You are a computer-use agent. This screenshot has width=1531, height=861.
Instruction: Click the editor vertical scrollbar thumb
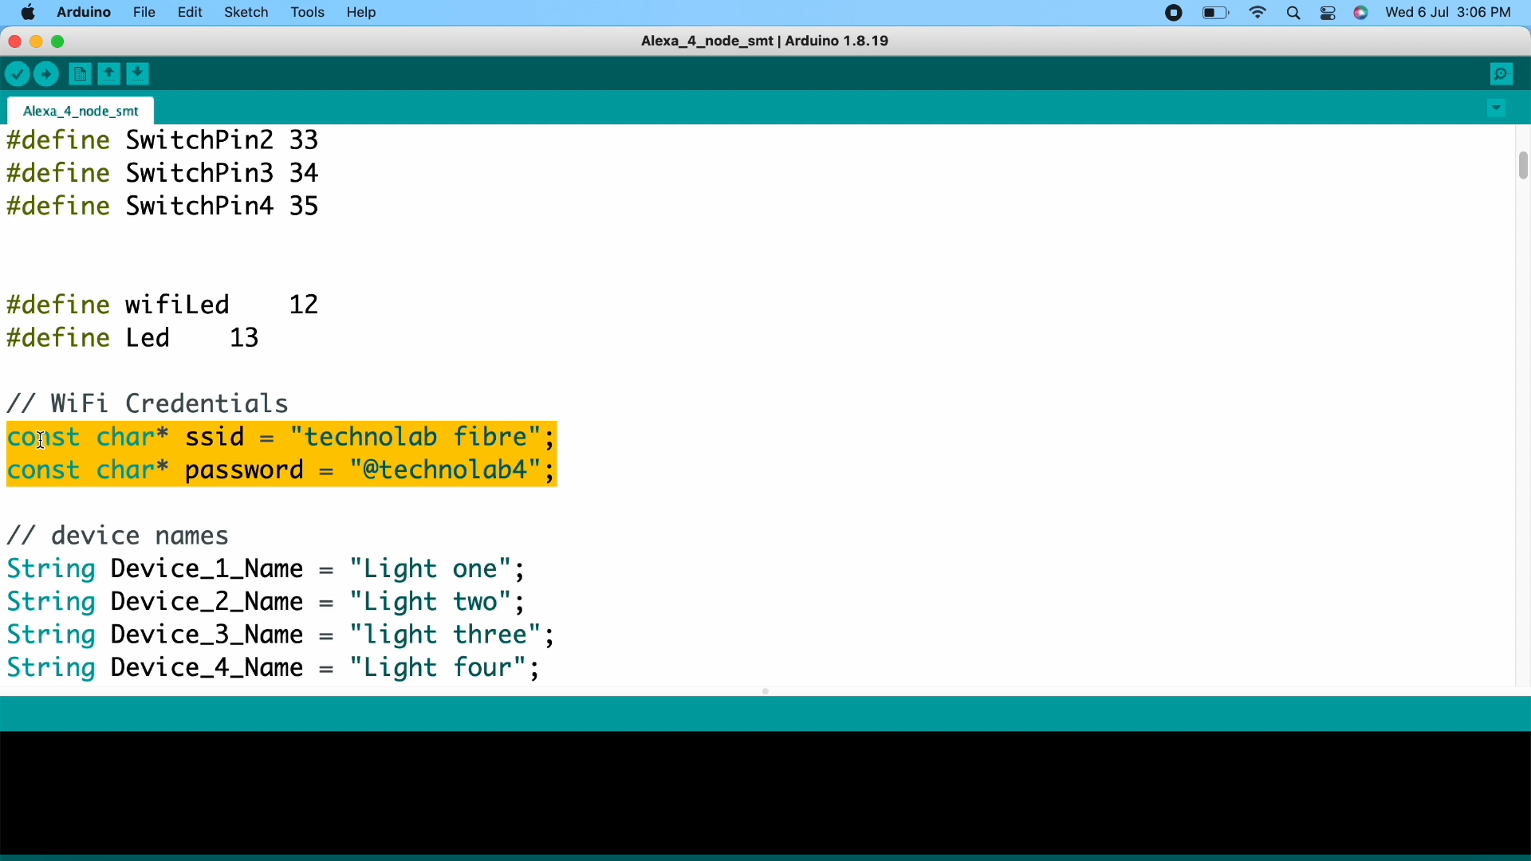pyautogui.click(x=1522, y=166)
